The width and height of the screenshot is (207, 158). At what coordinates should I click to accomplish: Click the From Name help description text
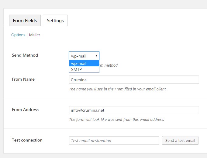tap(118, 89)
